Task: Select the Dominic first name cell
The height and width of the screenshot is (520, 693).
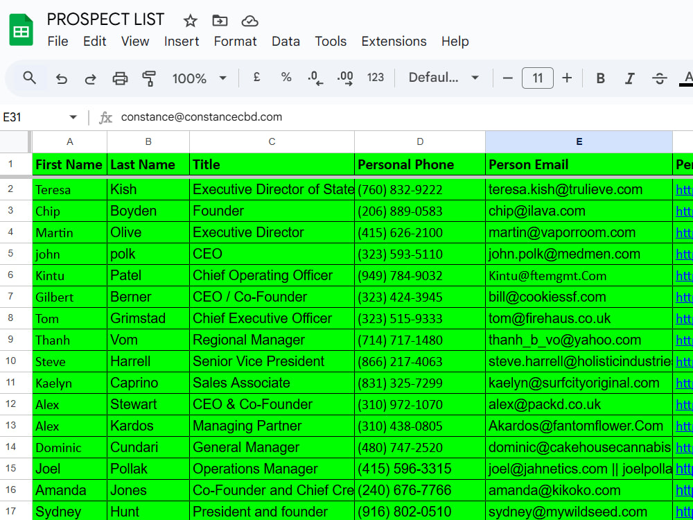Action: (69, 447)
